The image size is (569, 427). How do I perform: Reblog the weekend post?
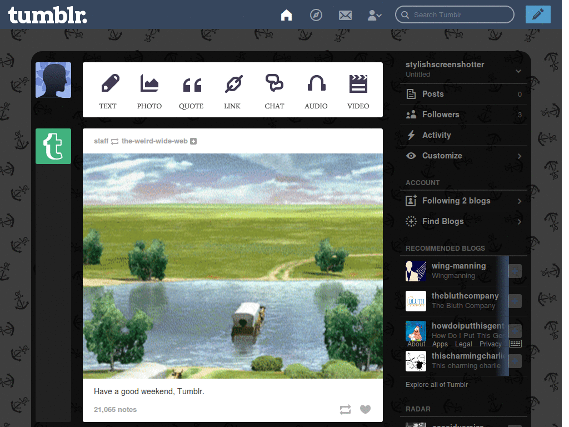pos(345,410)
